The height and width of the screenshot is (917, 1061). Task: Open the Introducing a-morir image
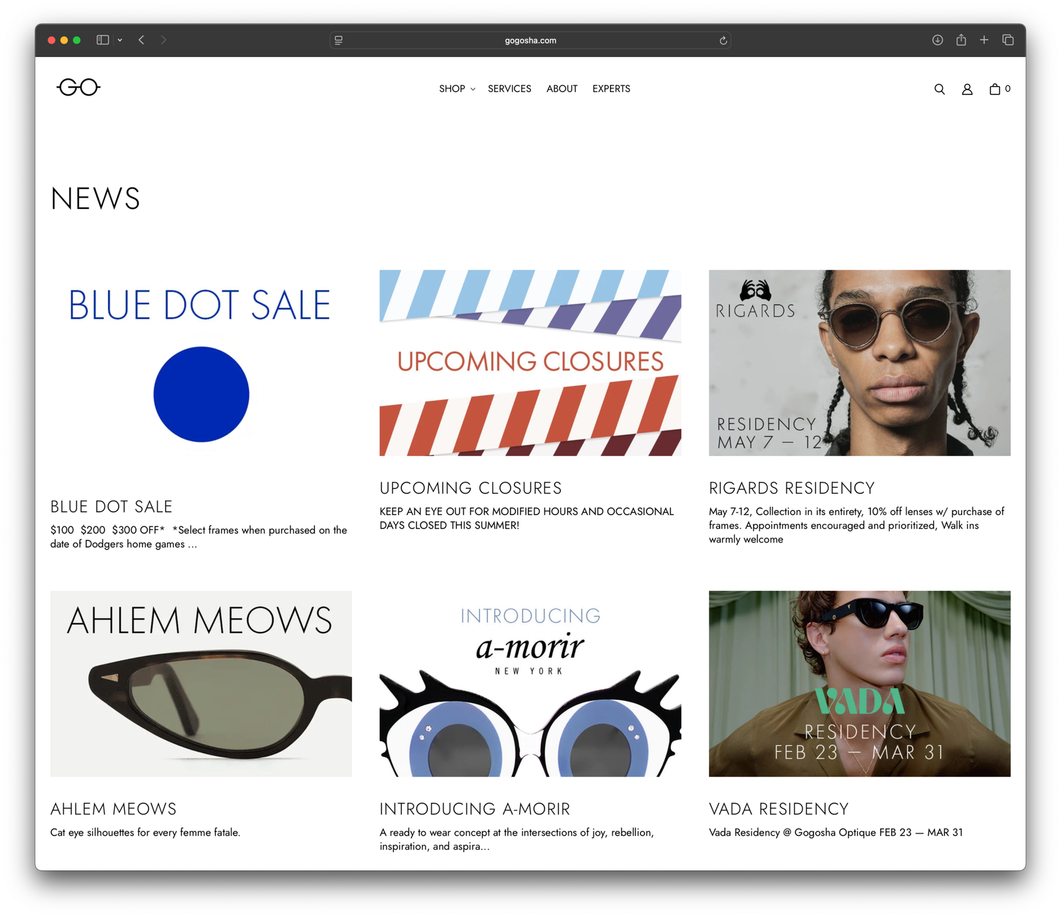coord(530,684)
